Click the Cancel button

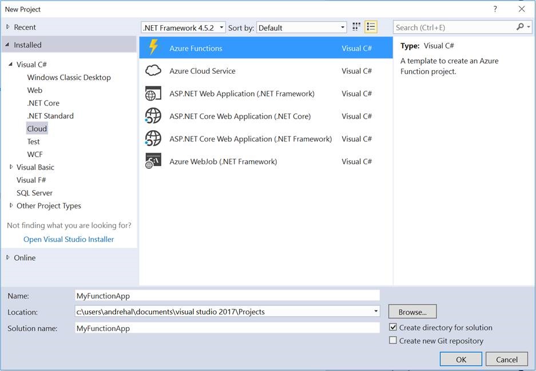coord(507,360)
